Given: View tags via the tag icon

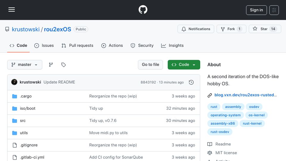Looking at the screenshot, I should [63, 65].
